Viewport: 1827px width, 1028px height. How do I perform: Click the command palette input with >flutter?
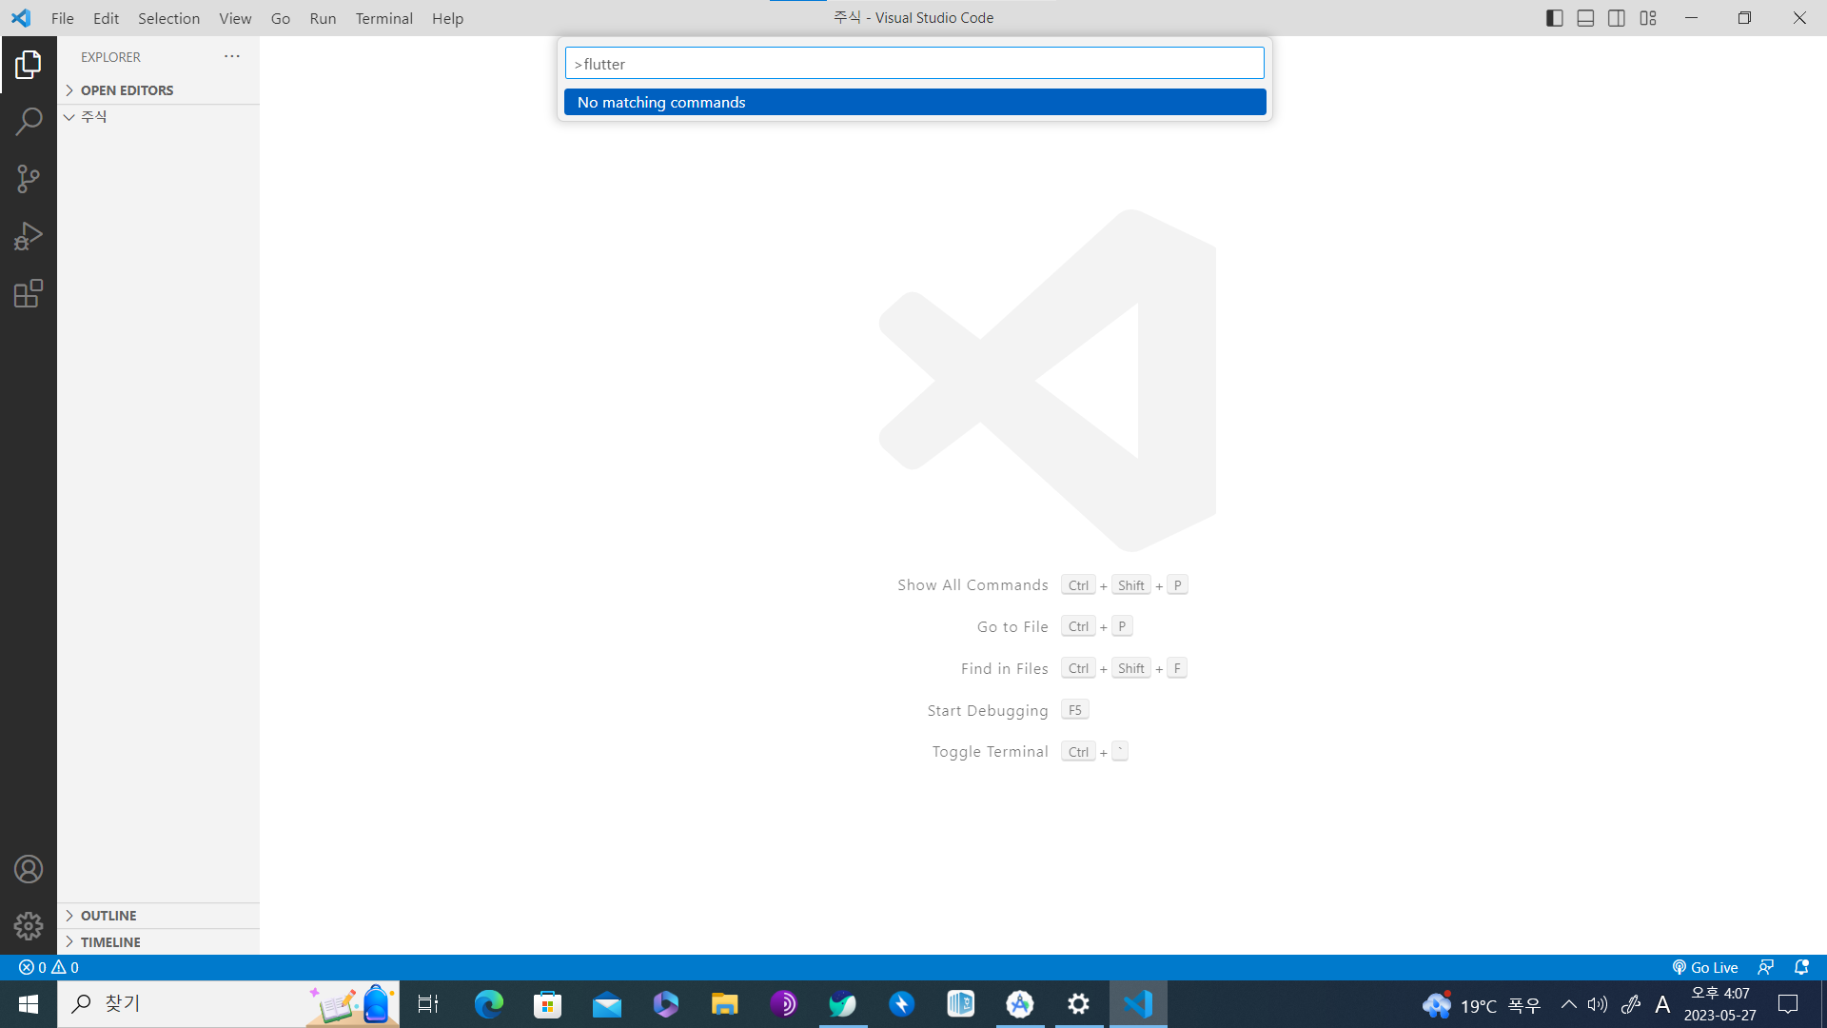[x=914, y=64]
